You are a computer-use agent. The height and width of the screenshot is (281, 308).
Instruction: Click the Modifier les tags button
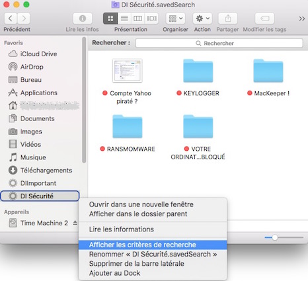point(264,19)
